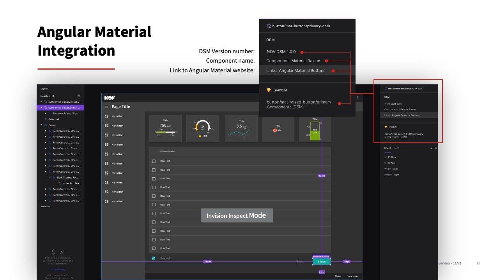This screenshot has width=499, height=280.
Task: Click the folder icon of the Group layer
Action: pyautogui.click(x=46, y=125)
